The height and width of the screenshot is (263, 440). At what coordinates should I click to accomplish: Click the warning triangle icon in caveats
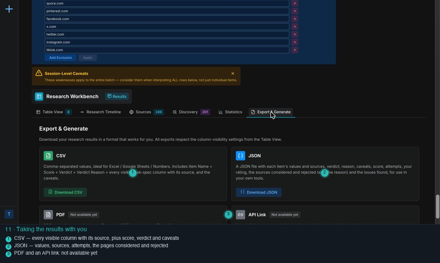point(39,73)
